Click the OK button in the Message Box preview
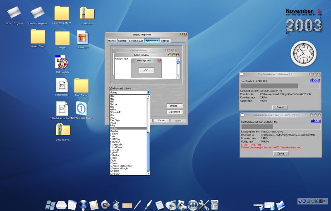The width and height of the screenshot is (331, 211). 146,70
